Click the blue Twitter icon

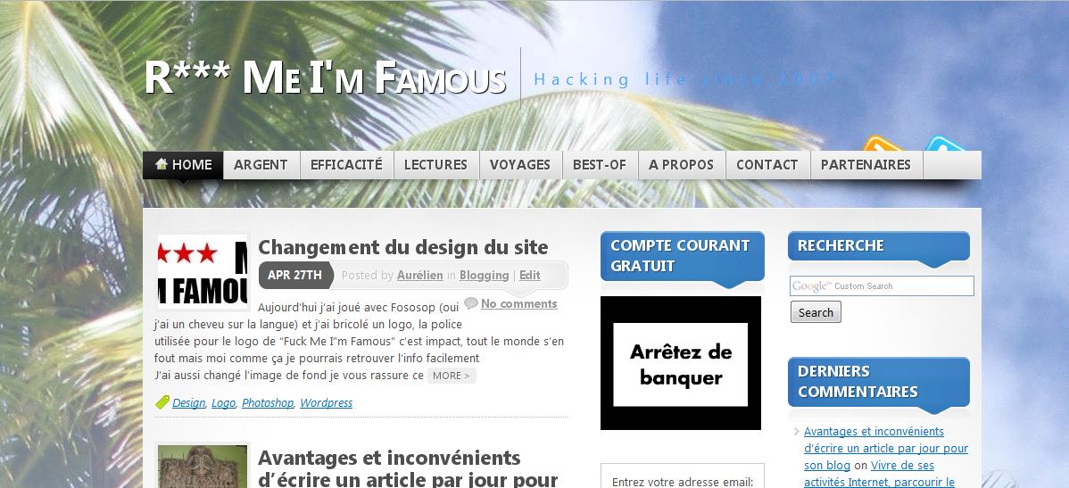pos(946,144)
